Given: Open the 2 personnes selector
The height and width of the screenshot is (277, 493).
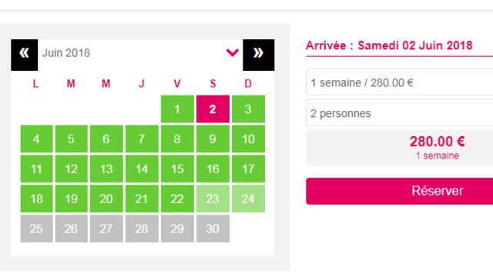Looking at the screenshot, I should click(x=399, y=113).
